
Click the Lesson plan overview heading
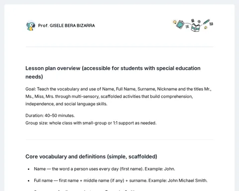[113, 73]
